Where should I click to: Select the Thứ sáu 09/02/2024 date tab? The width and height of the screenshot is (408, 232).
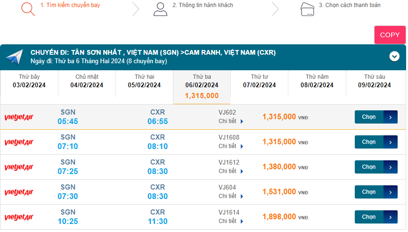[375, 81]
